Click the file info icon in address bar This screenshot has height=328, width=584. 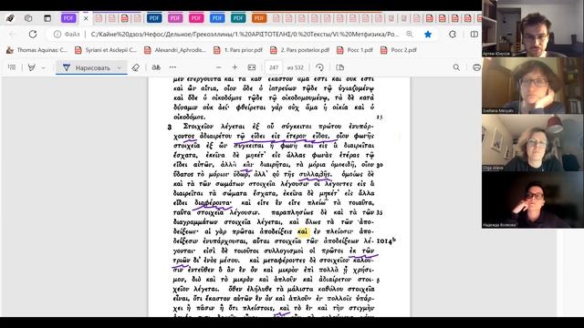pyautogui.click(x=57, y=35)
